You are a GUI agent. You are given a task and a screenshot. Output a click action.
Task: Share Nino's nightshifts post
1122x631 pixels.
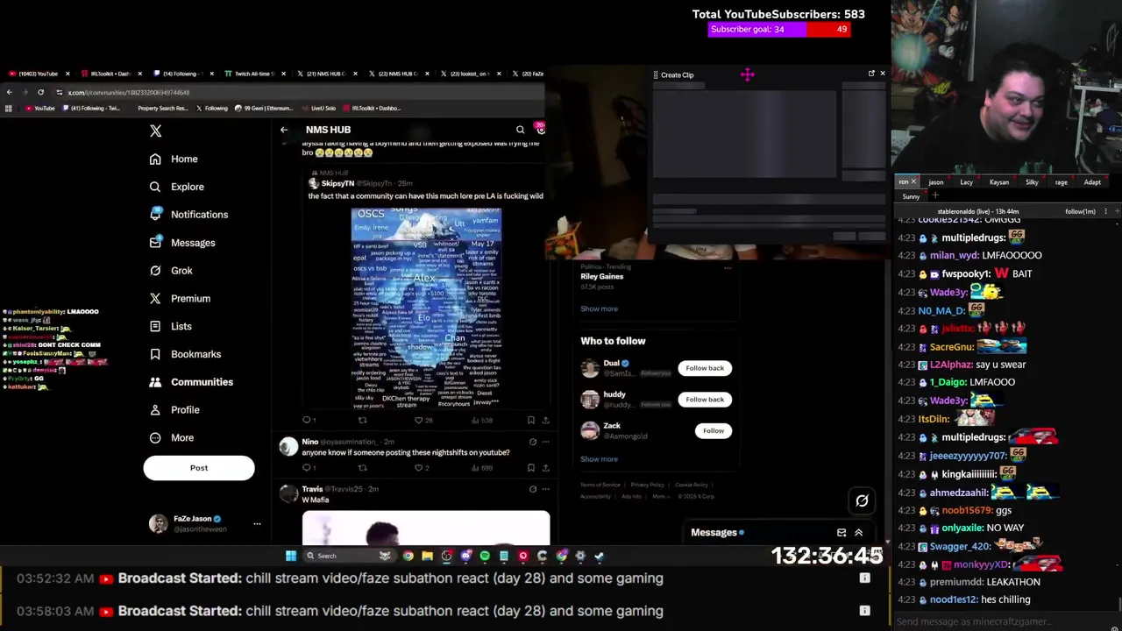pyautogui.click(x=545, y=468)
